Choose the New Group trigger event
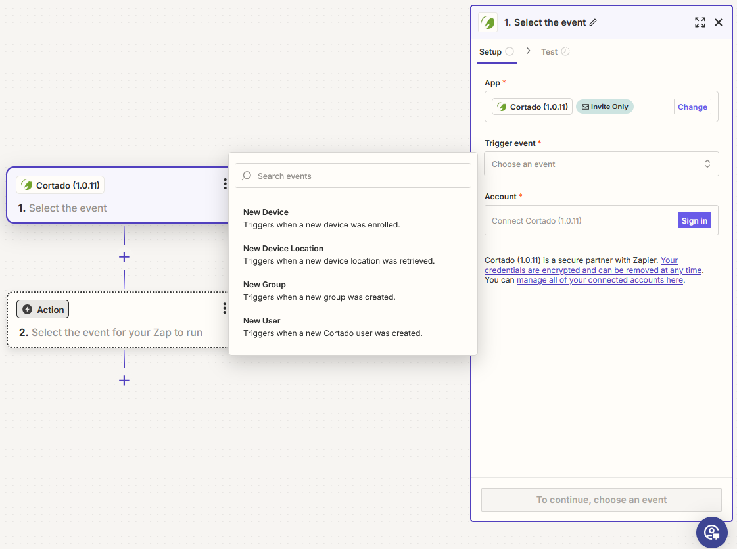The width and height of the screenshot is (737, 549). point(353,291)
